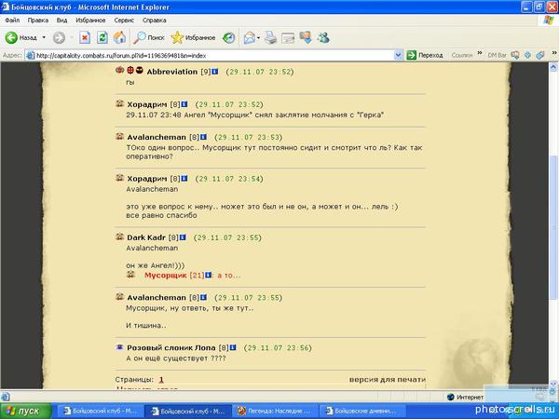Switch to second Бойцовский клуб taskbar window
The image size is (559, 419).
pos(188,412)
